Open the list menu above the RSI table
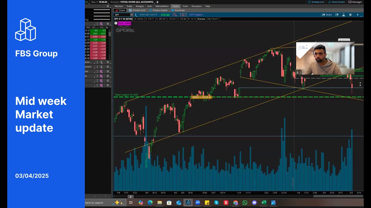This screenshot has width=371, height=208. point(108,24)
